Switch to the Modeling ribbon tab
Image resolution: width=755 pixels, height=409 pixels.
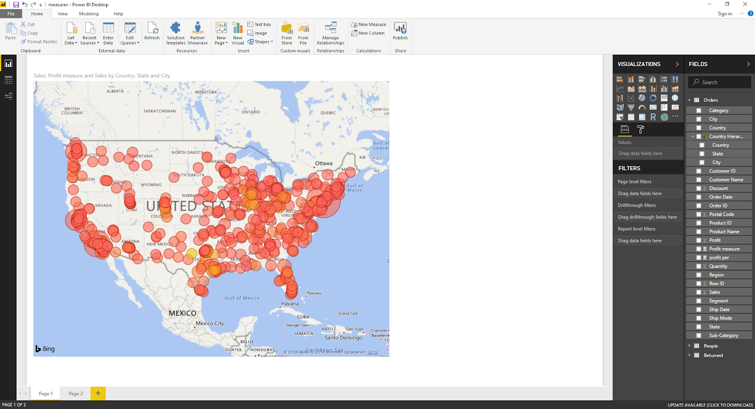pyautogui.click(x=89, y=14)
